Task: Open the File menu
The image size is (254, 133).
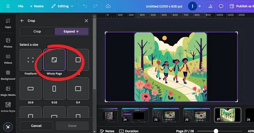Action: coord(21,6)
